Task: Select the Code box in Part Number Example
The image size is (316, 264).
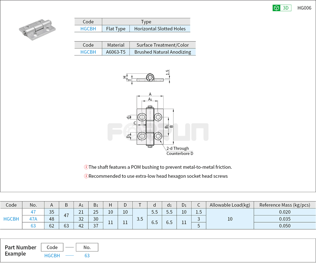Action: coord(52,247)
